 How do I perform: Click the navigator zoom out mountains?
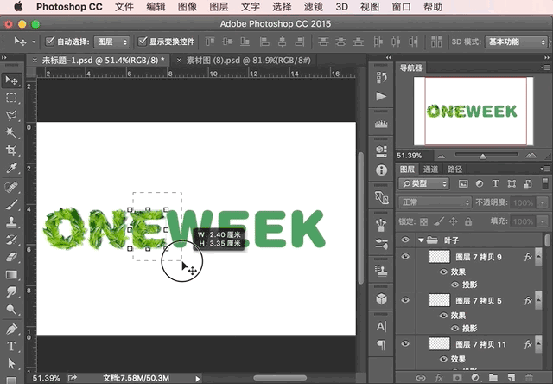pyautogui.click(x=442, y=157)
